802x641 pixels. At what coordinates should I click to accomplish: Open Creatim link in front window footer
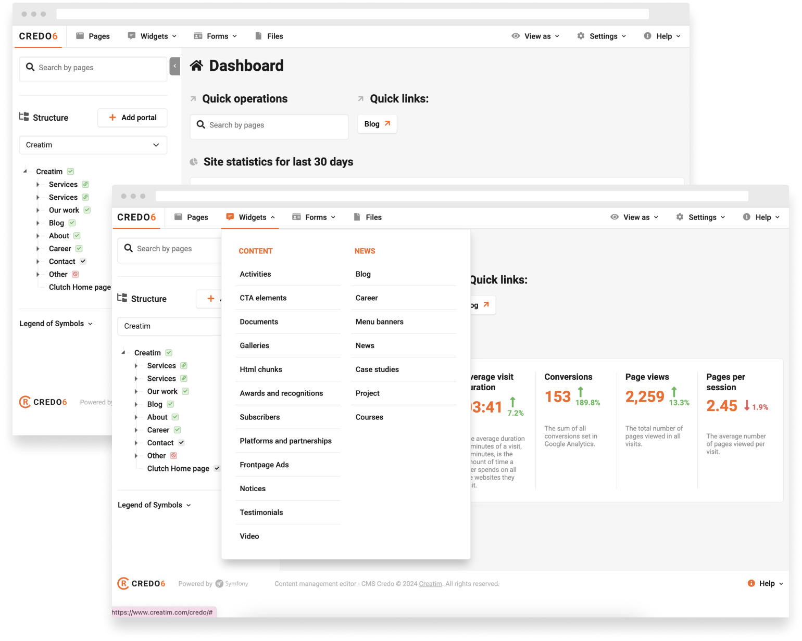tap(430, 584)
